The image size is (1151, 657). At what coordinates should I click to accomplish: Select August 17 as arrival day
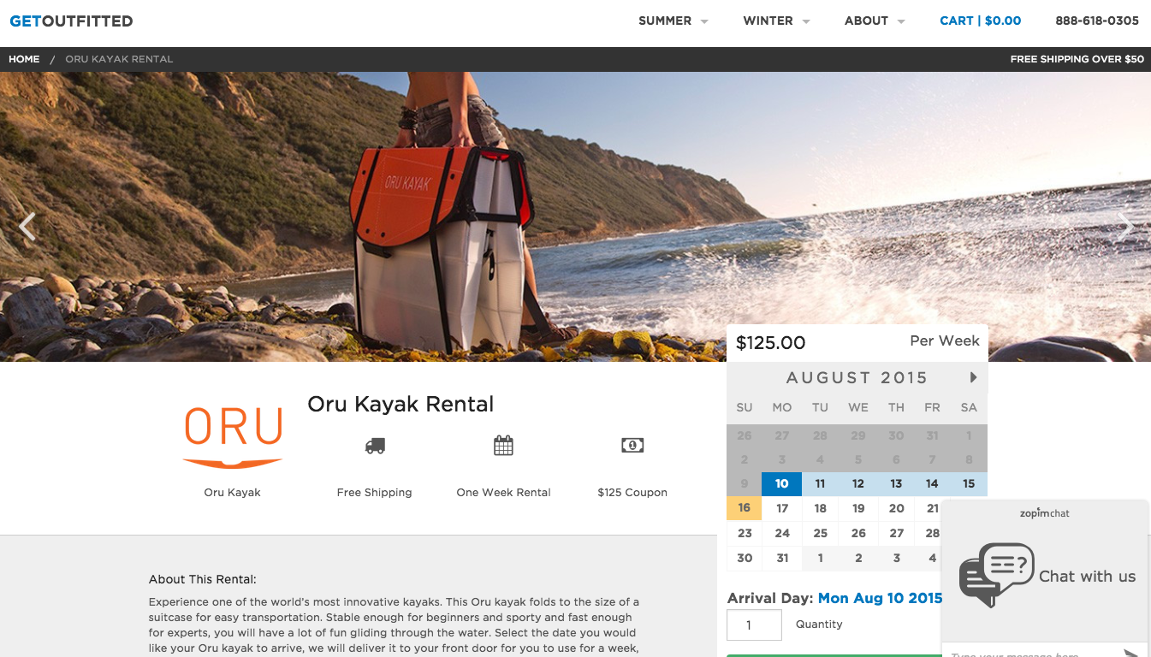coord(782,508)
